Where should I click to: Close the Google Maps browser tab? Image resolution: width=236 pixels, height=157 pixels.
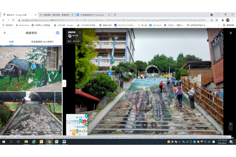tap(35, 15)
